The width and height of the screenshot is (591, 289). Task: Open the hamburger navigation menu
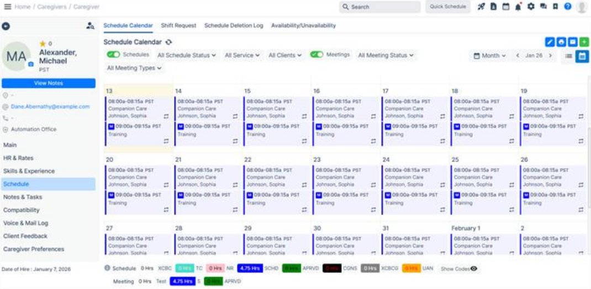[x=8, y=7]
